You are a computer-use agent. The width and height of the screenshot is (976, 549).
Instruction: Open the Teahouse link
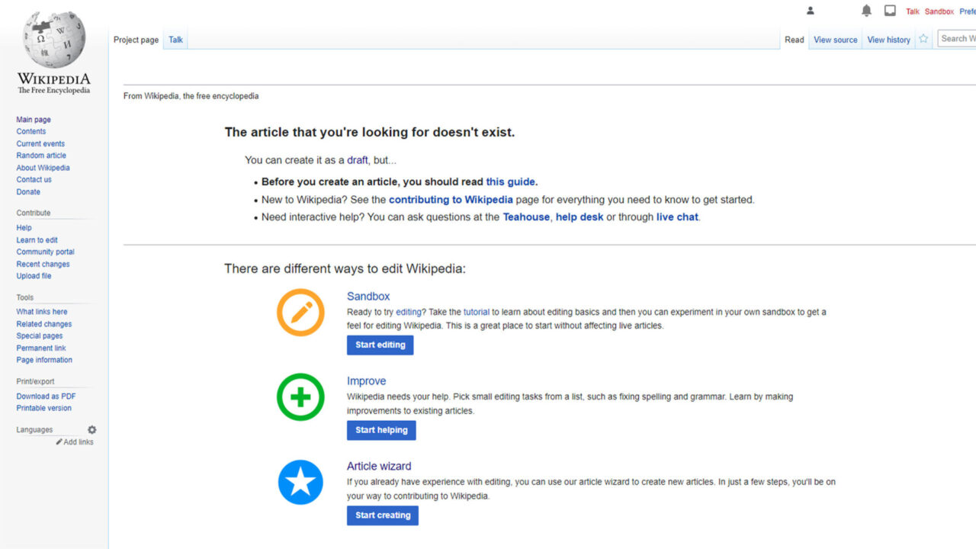(526, 217)
